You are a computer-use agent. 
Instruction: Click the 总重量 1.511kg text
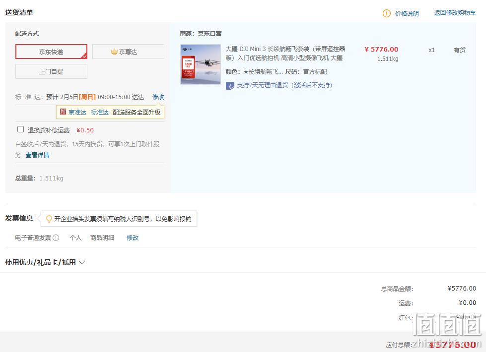pyautogui.click(x=39, y=178)
